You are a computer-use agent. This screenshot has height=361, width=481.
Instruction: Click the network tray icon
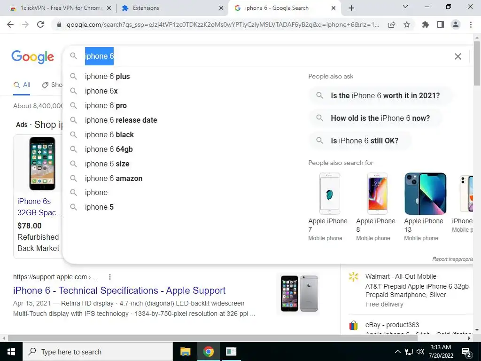click(409, 352)
